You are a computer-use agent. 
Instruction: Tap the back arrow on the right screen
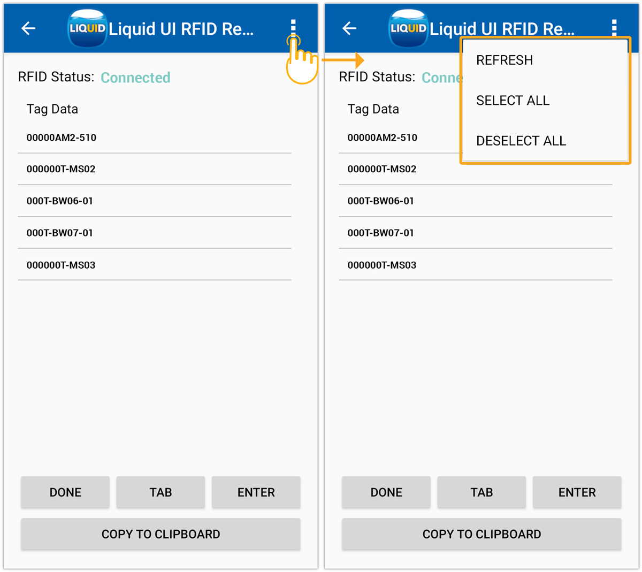point(349,28)
